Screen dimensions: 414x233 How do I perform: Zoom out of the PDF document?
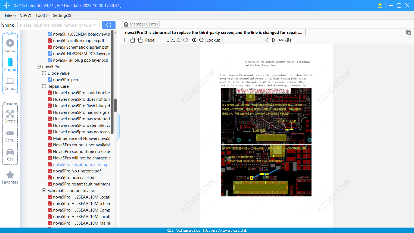click(202, 40)
